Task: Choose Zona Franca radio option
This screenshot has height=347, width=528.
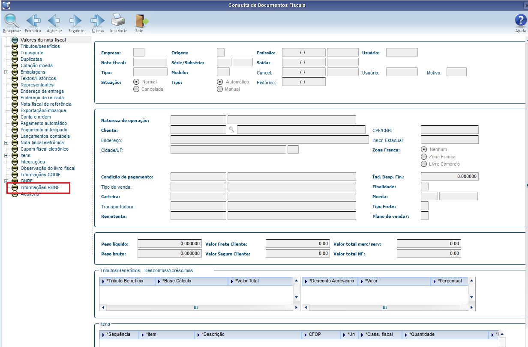Action: point(424,157)
